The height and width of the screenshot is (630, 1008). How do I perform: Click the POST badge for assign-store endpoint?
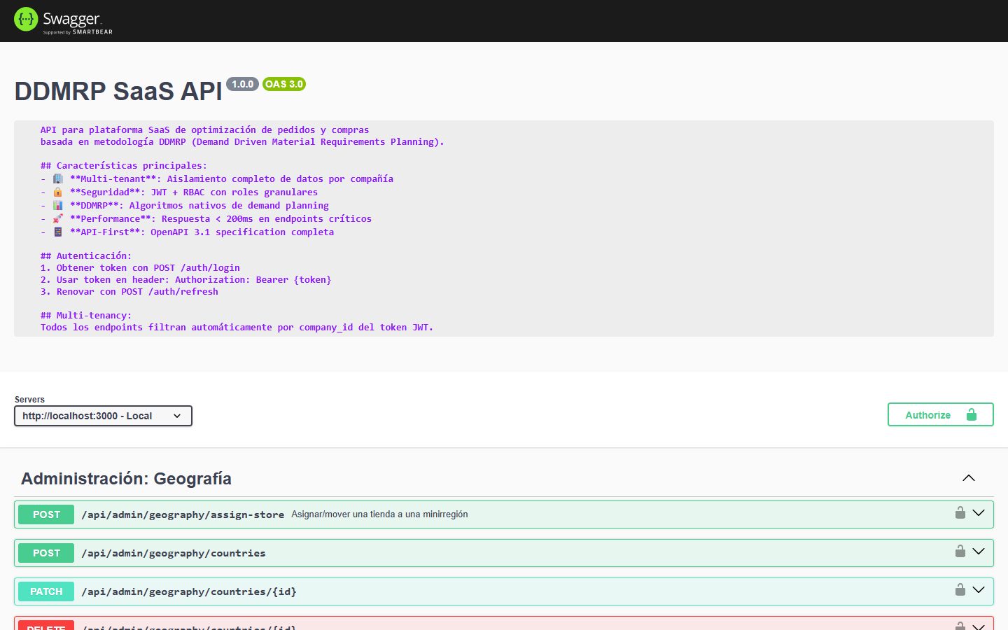(x=46, y=514)
